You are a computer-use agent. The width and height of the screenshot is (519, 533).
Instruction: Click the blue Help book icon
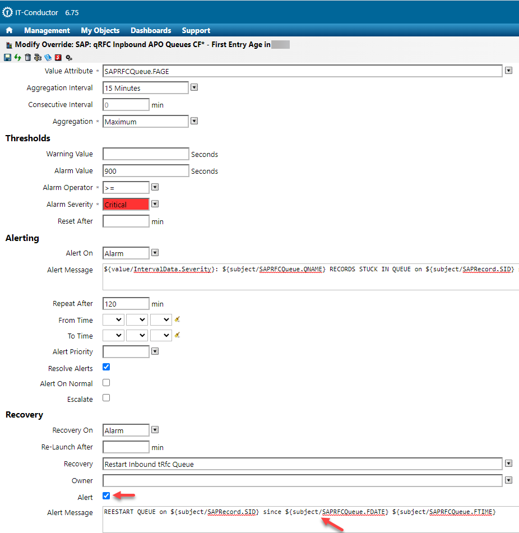click(48, 57)
